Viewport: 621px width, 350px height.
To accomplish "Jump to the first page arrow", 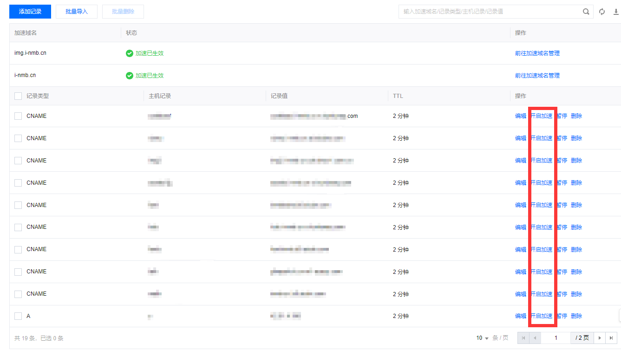I will tap(523, 338).
